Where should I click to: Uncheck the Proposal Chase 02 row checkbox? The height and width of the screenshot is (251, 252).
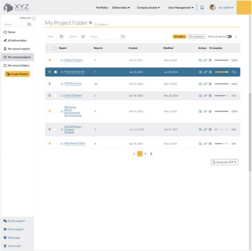pos(56,72)
